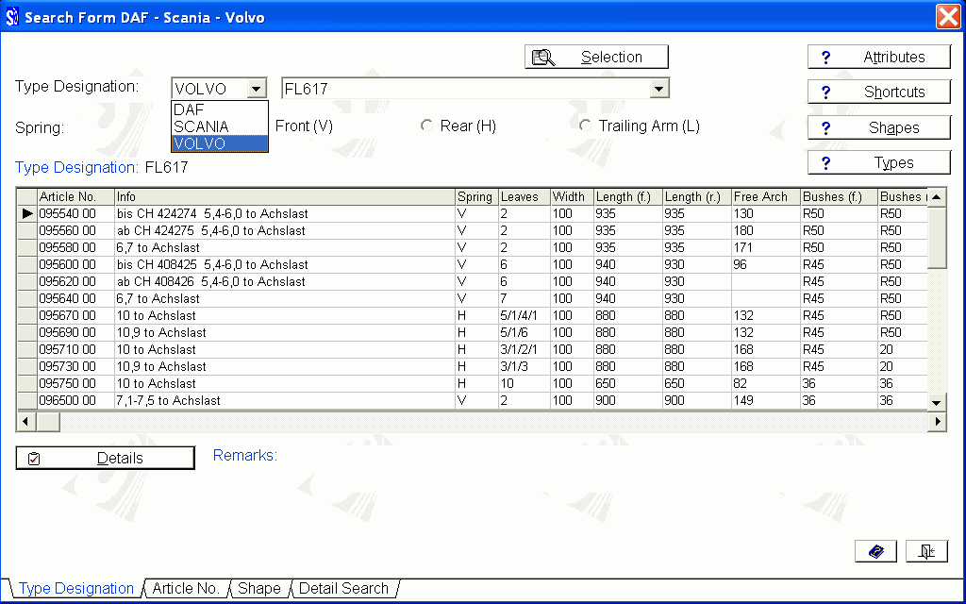This screenshot has height=604, width=966.
Task: Click info cell 'ab CH 408426 5,4-6,0 to Achslast'
Action: click(x=285, y=281)
